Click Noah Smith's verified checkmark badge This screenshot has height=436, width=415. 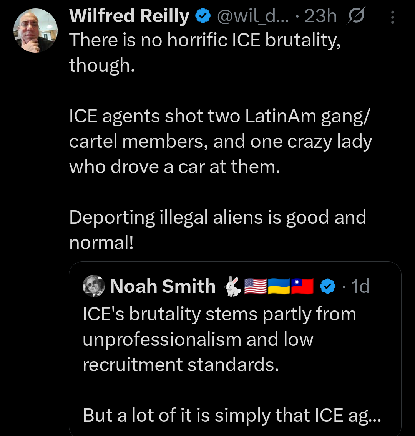pos(327,286)
